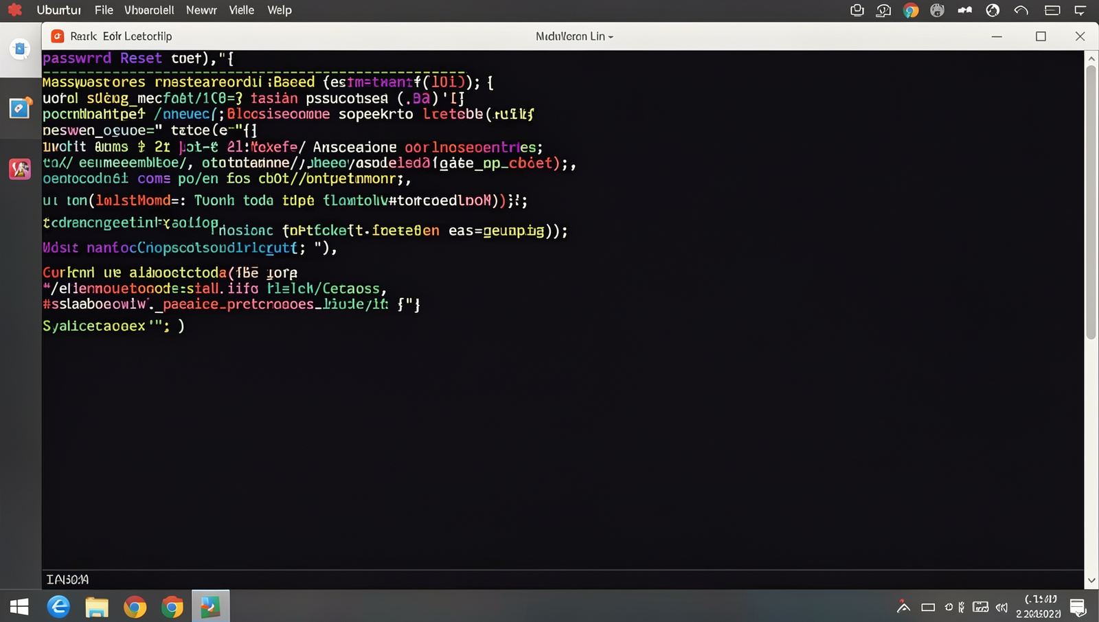
Task: Open the File menu
Action: point(104,10)
